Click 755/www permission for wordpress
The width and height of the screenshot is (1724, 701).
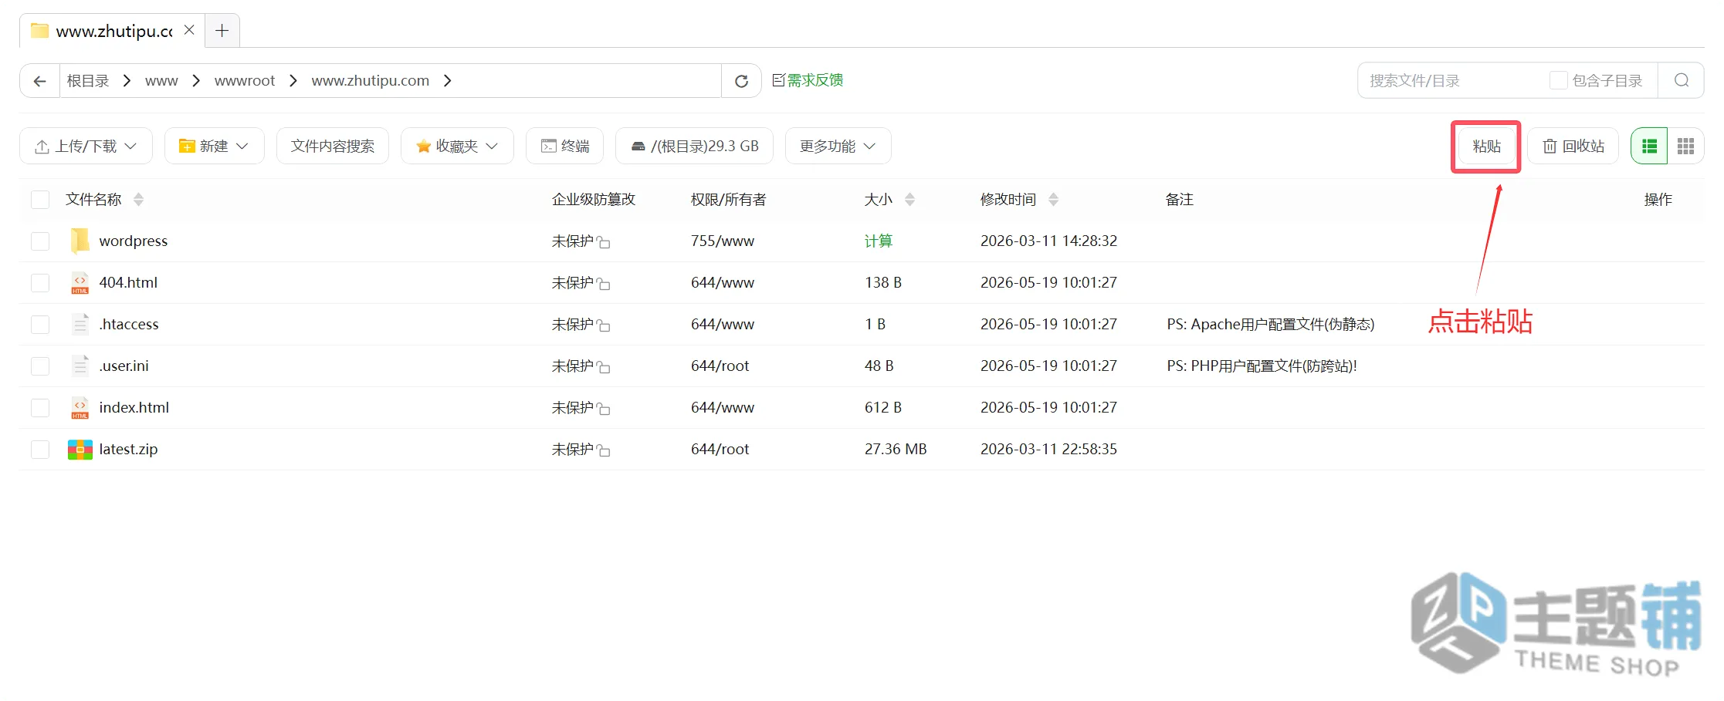723,241
